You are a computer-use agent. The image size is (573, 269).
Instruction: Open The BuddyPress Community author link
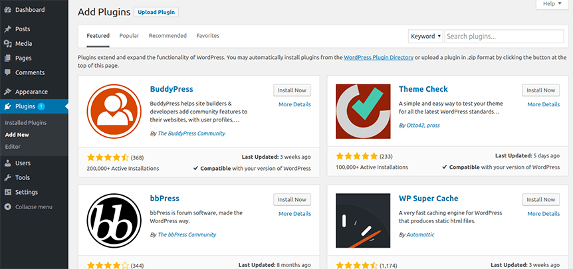click(191, 134)
